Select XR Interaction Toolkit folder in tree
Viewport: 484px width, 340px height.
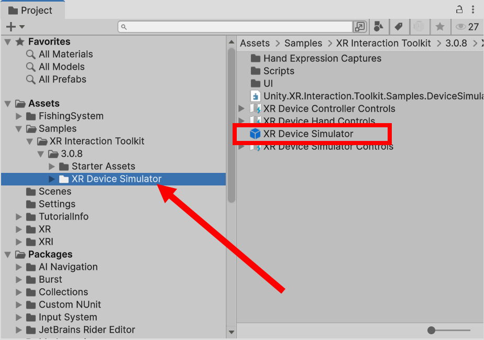91,141
